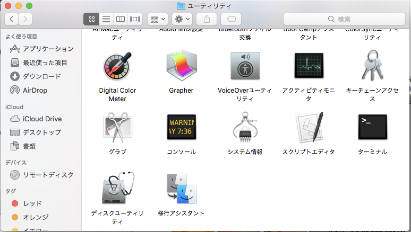Select the System Information caliper icon
Viewport: 411px width, 232px height.
click(245, 127)
